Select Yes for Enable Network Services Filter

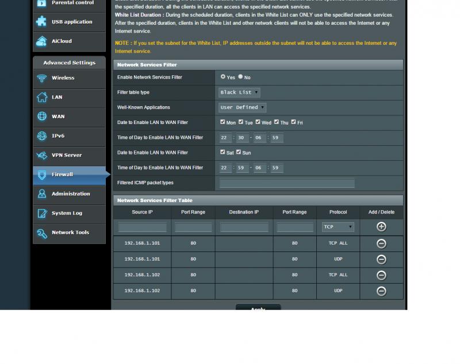[x=223, y=76]
